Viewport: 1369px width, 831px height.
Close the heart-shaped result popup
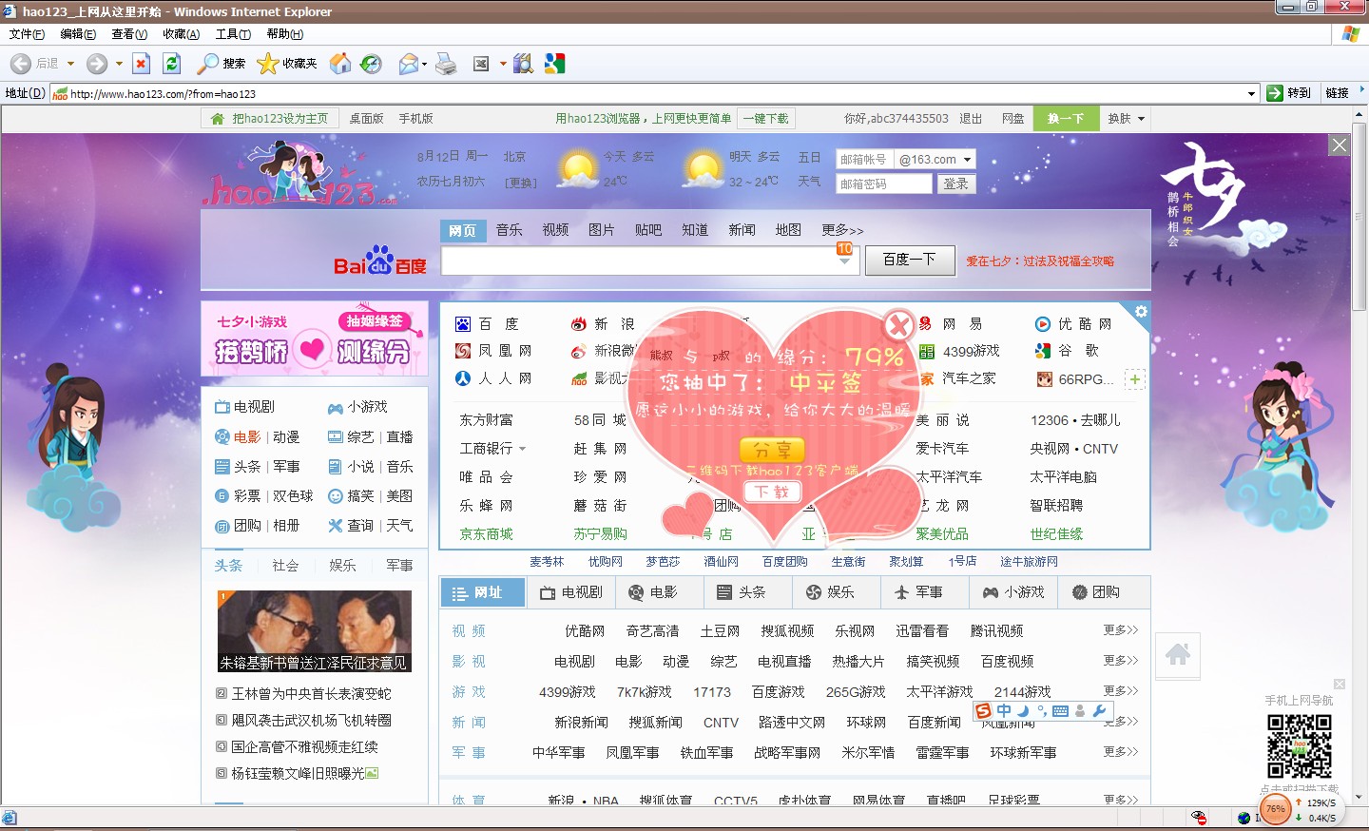pyautogui.click(x=898, y=326)
